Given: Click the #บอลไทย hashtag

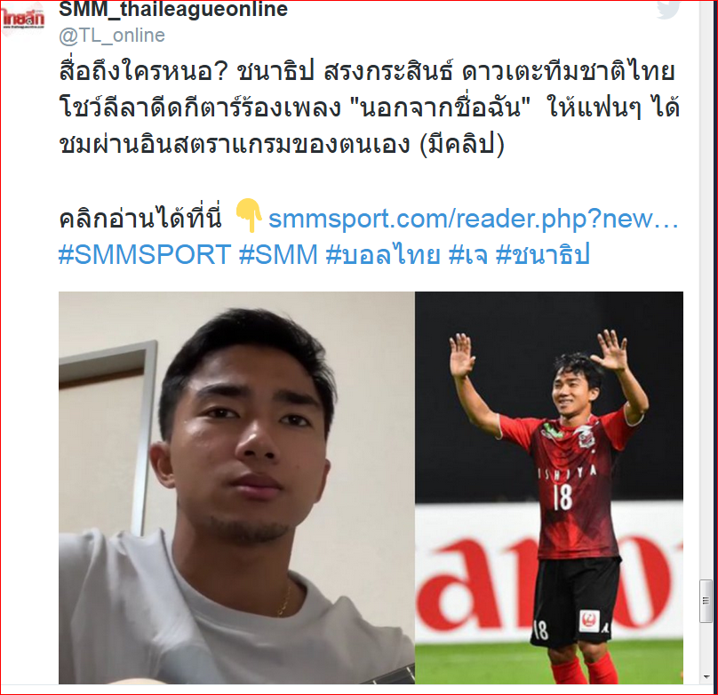Looking at the screenshot, I should [x=383, y=254].
